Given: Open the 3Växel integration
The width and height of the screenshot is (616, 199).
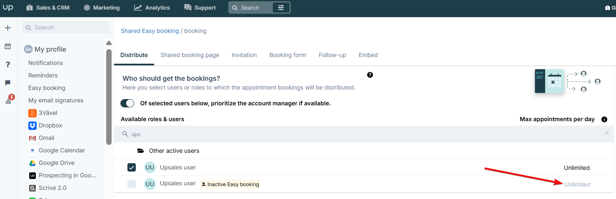Looking at the screenshot, I should point(43,113).
